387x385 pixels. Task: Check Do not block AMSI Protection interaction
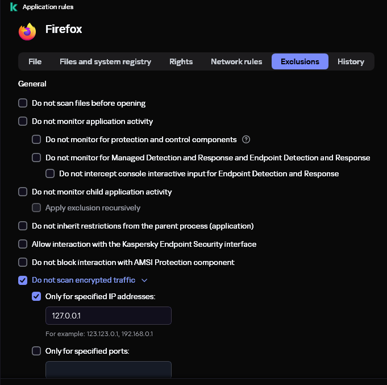[23, 262]
